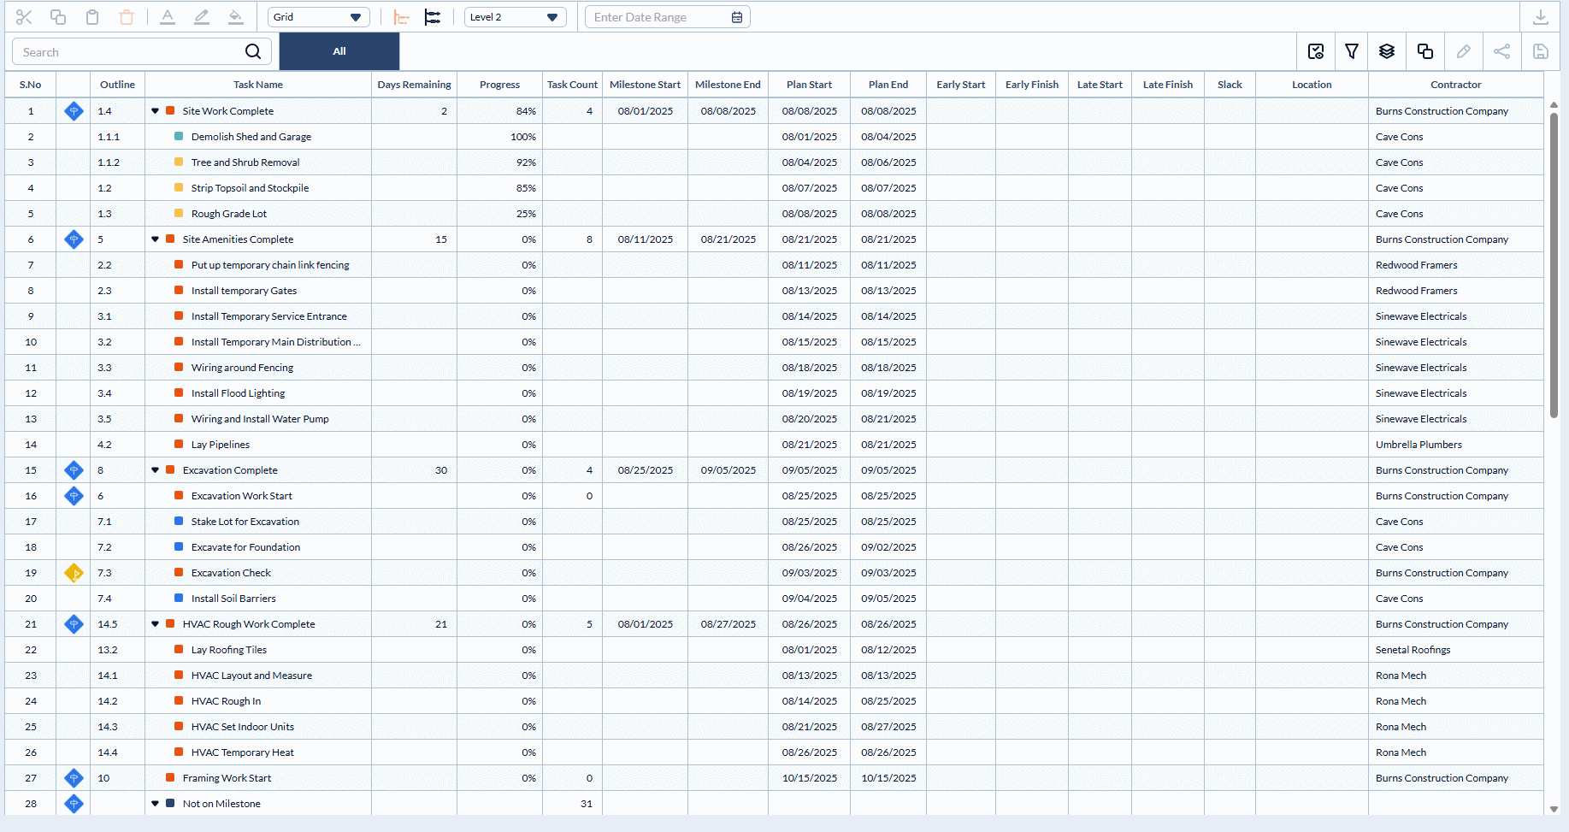Open the Level 2 dropdown
The width and height of the screenshot is (1569, 832).
click(x=515, y=17)
